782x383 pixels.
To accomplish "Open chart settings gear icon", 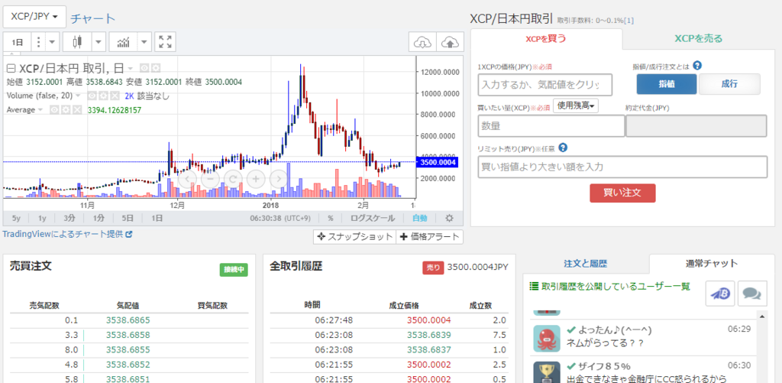I will (449, 218).
